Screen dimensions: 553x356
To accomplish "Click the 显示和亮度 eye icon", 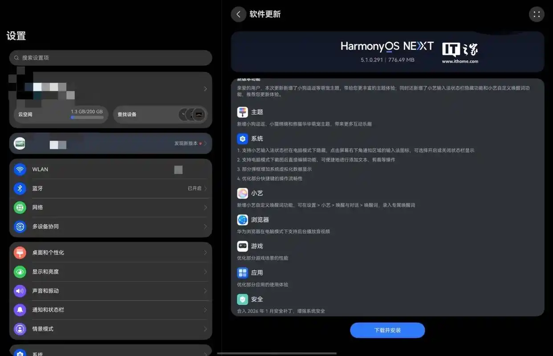I will coord(20,272).
